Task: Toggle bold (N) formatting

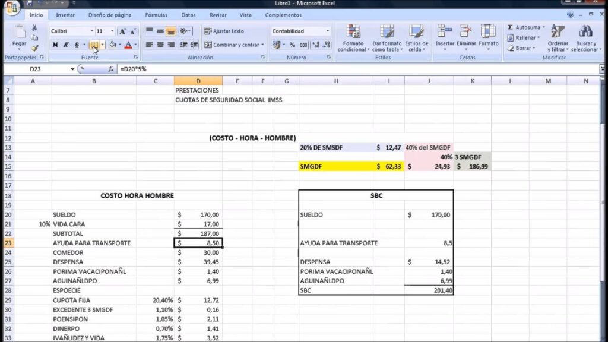Action: tap(55, 45)
